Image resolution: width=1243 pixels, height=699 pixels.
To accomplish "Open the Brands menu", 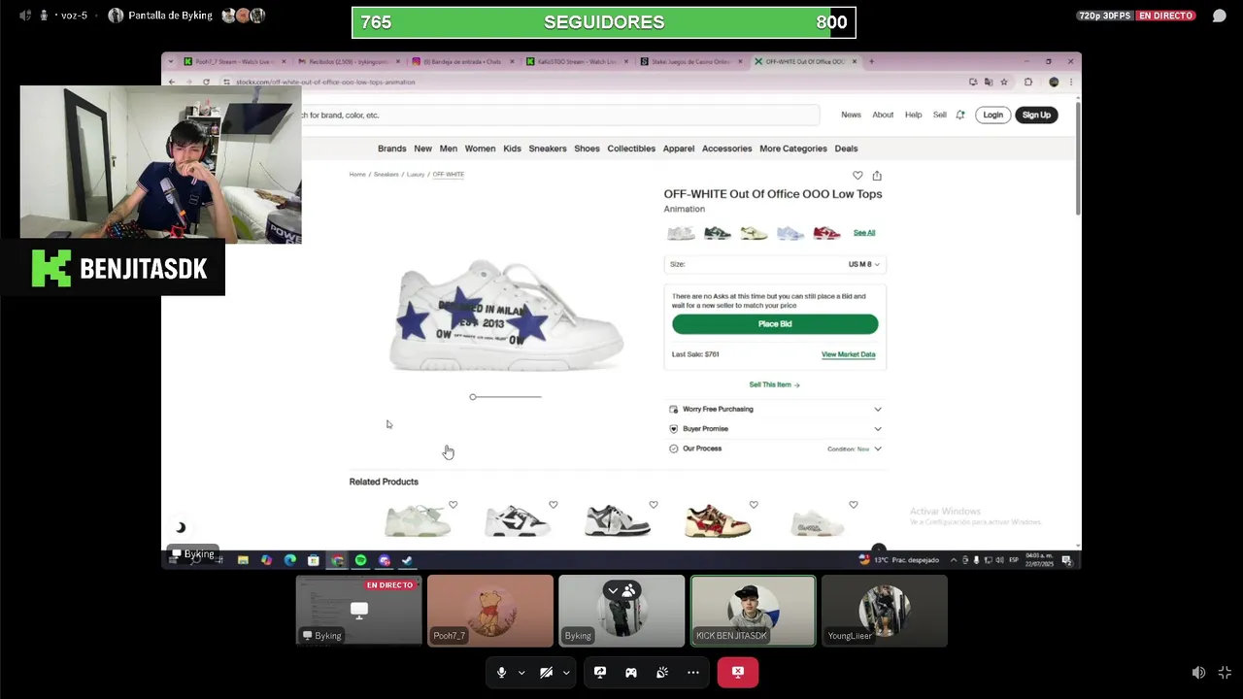I will (x=392, y=149).
